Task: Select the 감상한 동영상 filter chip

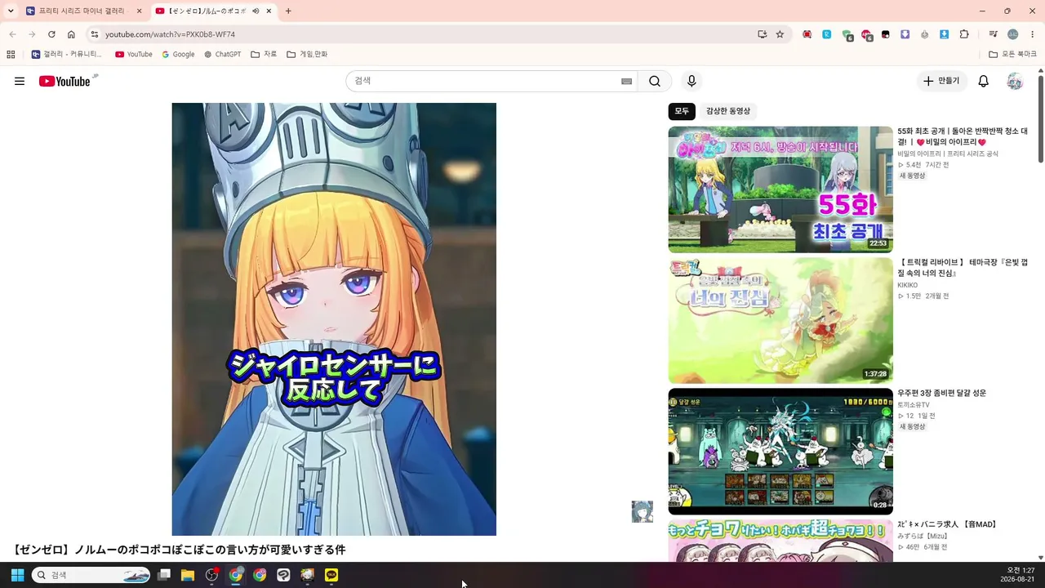Action: point(728,111)
